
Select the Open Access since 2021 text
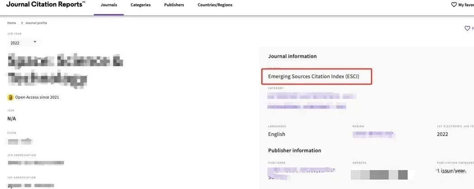(37, 97)
